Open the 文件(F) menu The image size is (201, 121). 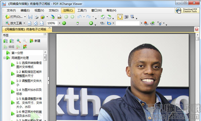(x=11, y=10)
